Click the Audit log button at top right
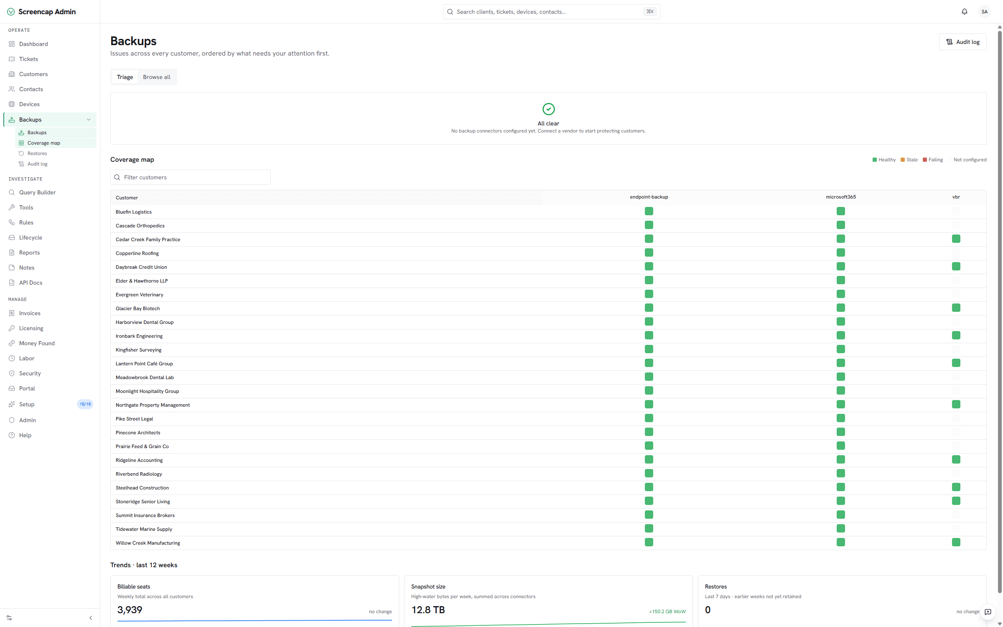 point(963,42)
